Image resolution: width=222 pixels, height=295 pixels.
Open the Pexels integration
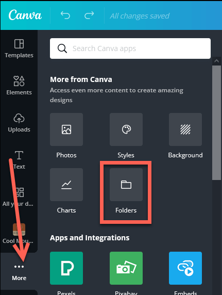coord(66,268)
